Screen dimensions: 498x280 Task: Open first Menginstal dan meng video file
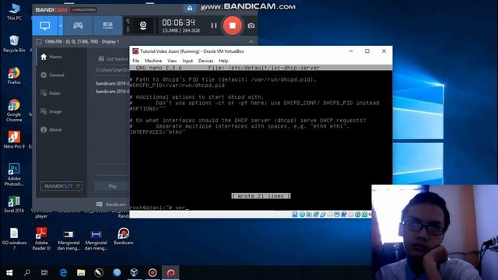[68, 240]
